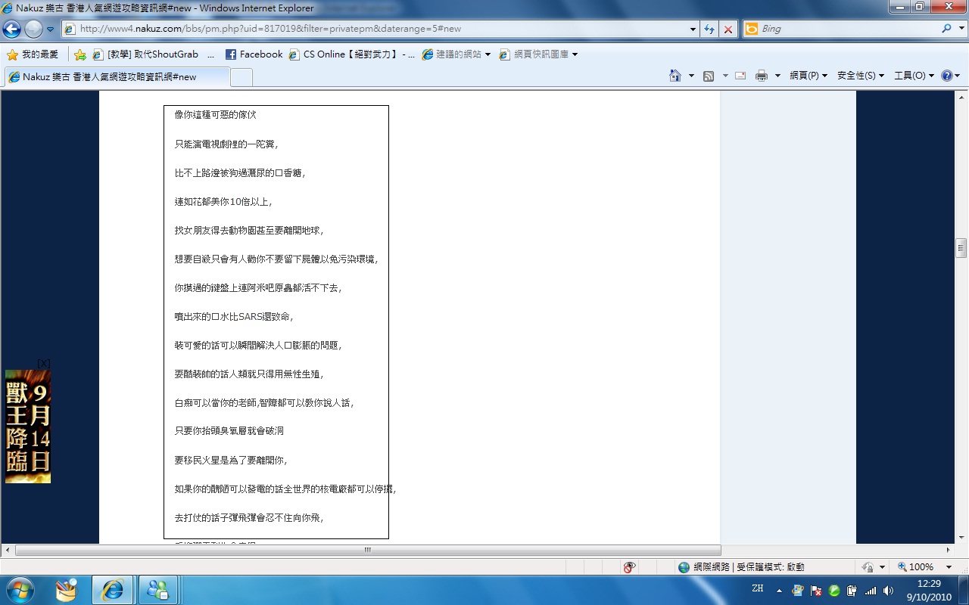
Task: Print the page using printer icon
Action: point(762,76)
